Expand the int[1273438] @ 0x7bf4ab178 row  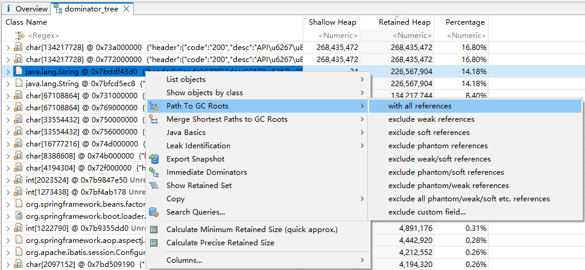click(x=8, y=192)
